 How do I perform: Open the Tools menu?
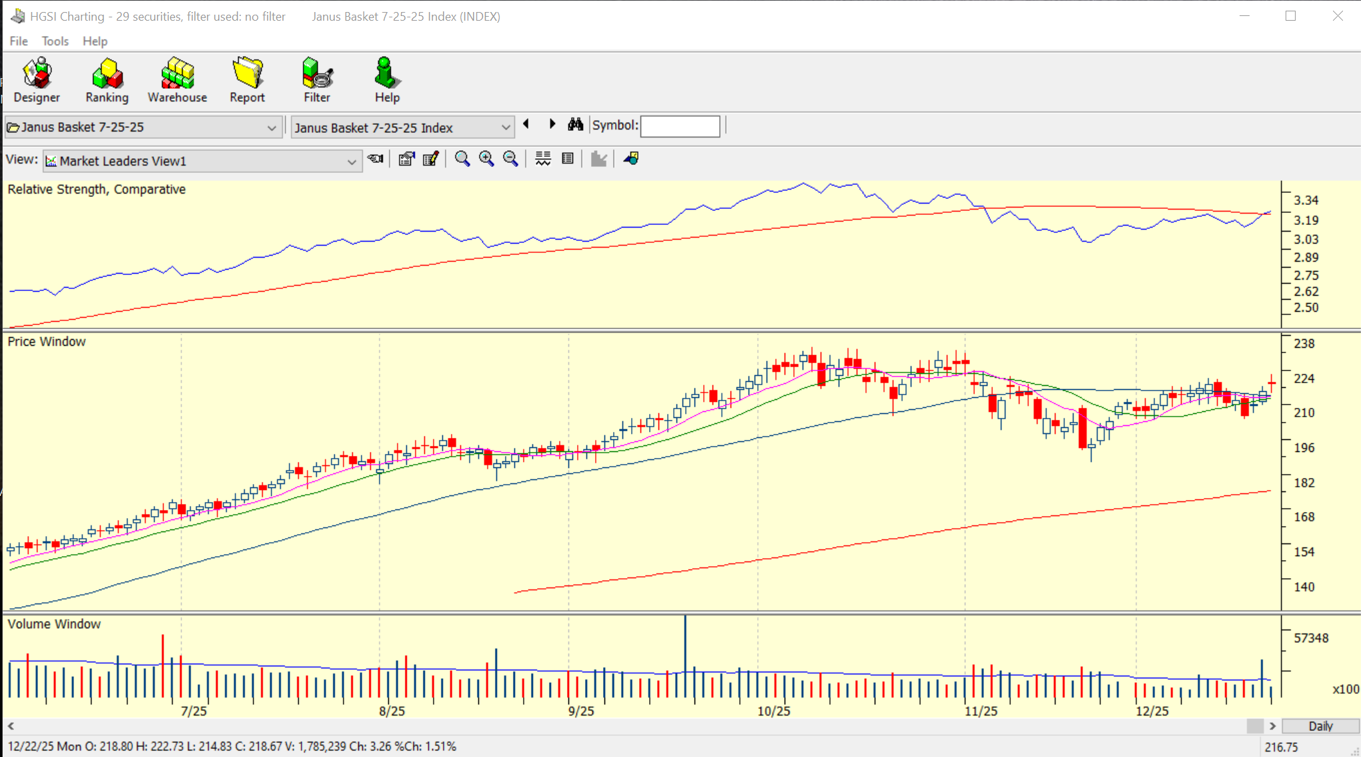point(55,41)
